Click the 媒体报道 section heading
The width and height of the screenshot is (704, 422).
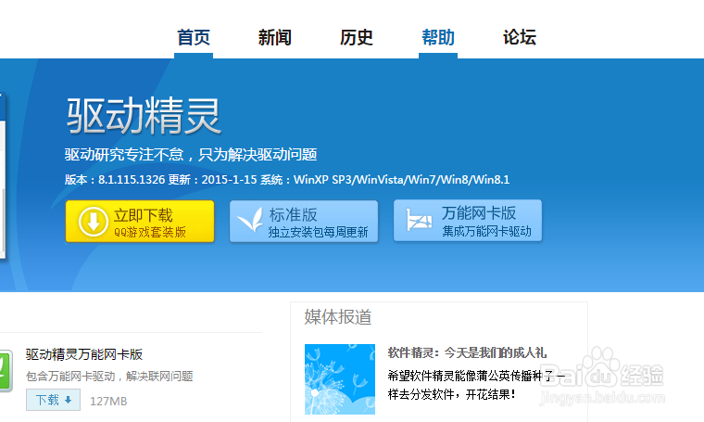338,317
